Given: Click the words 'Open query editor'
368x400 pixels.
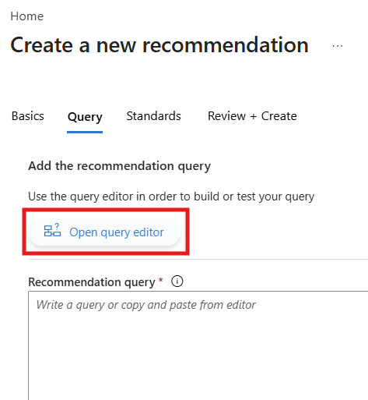Looking at the screenshot, I should [x=117, y=232].
